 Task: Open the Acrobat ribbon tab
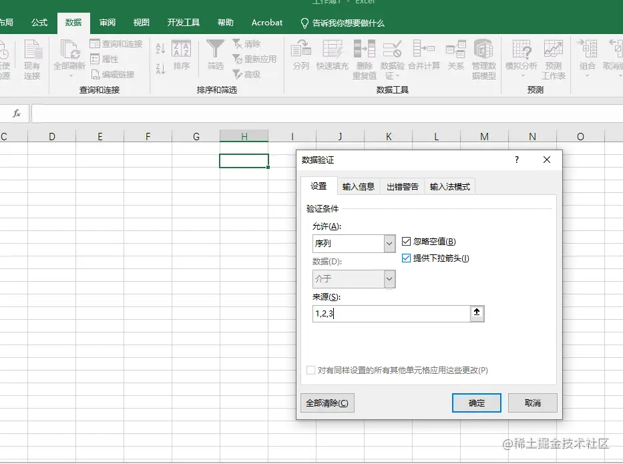coord(266,23)
